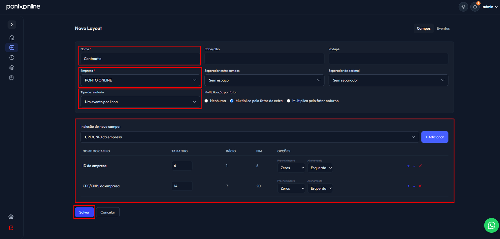Click the red logout icon
The width and height of the screenshot is (500, 239).
point(11,228)
